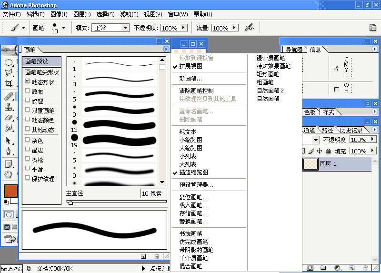The height and width of the screenshot is (273, 381).
Task: Choose 新画笔 from flyout menu
Action: point(190,79)
